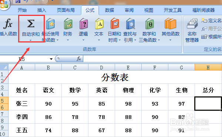
Task: Click the Name Box showing H5
Action: coord(24,59)
